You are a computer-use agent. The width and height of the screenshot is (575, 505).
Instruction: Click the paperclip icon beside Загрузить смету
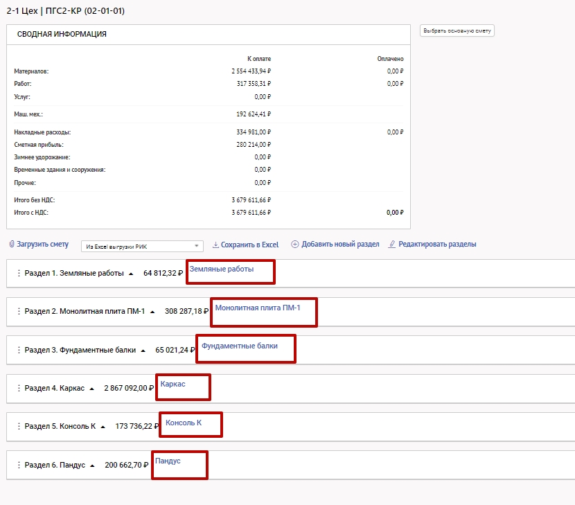[12, 245]
